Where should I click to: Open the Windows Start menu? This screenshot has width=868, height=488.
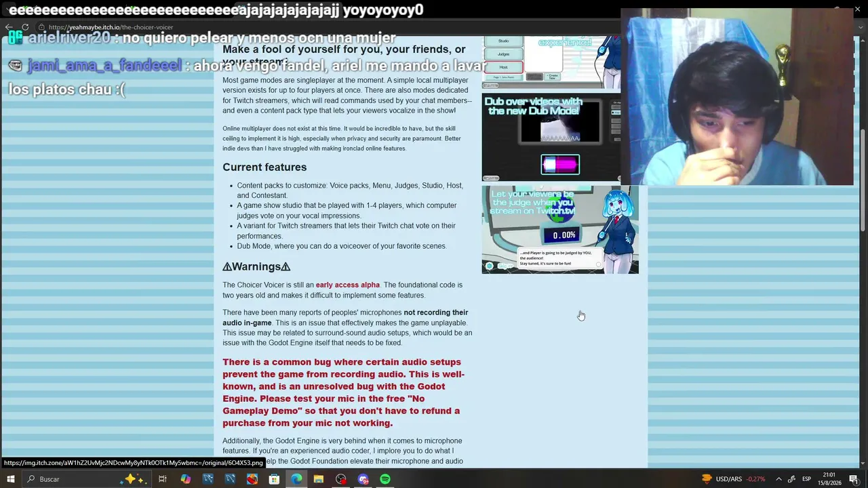[11, 479]
